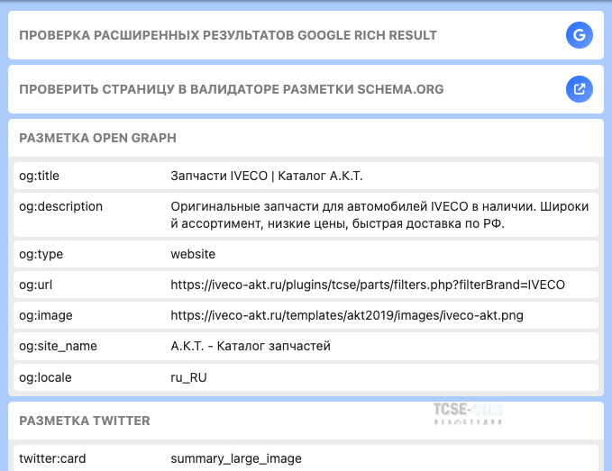
Task: Click the og:image label
Action: pos(46,315)
